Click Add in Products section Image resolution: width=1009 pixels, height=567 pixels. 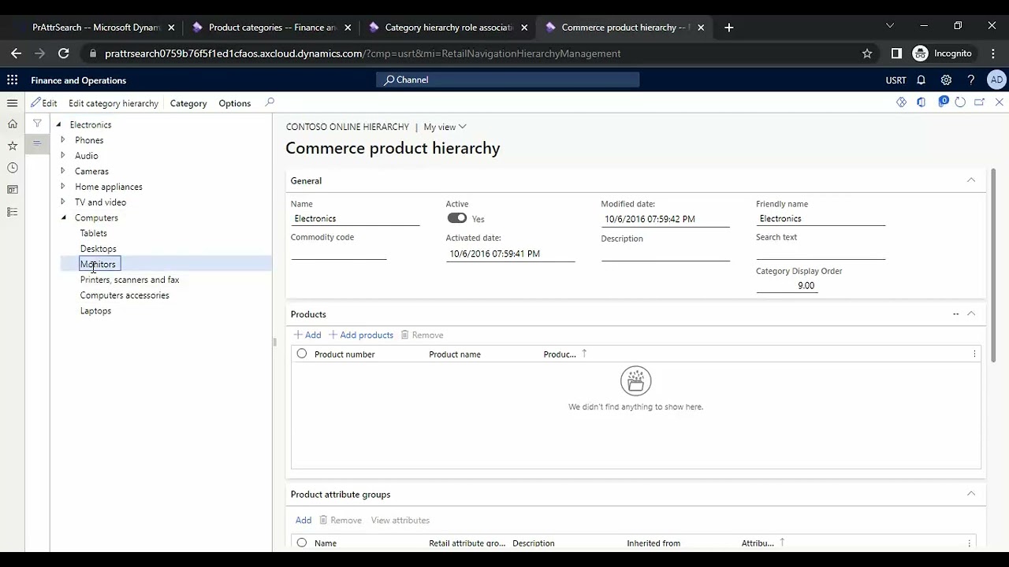pos(307,335)
